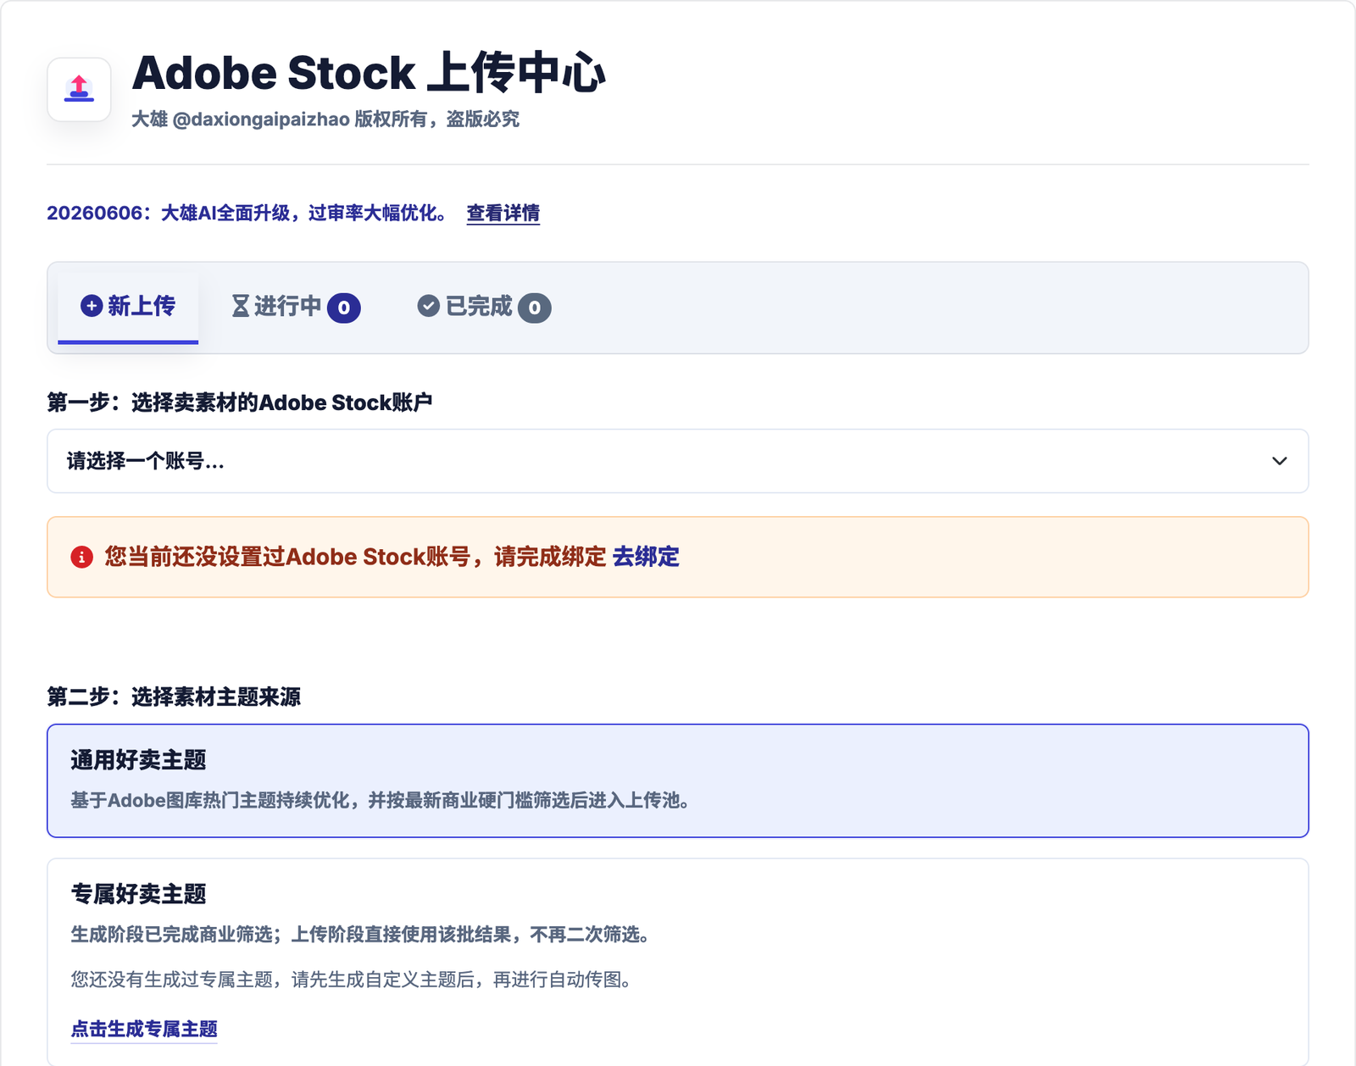The image size is (1356, 1066).
Task: Click the Adobe Stock 上传中心 heading
Action: pyautogui.click(x=369, y=72)
